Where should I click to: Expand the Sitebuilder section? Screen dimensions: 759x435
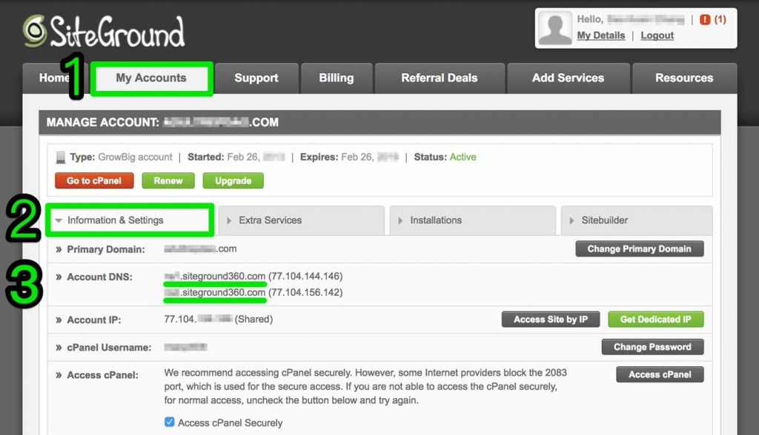(x=637, y=220)
